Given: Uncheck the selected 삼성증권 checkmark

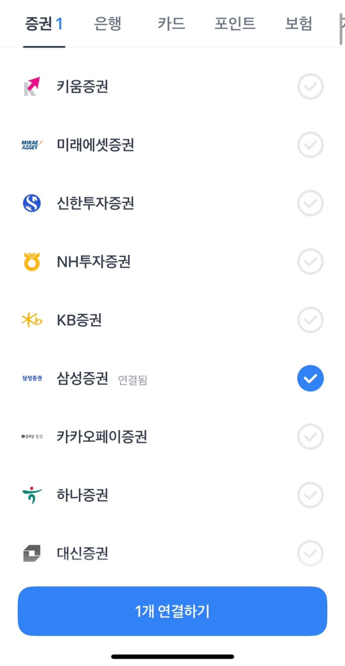Looking at the screenshot, I should point(310,378).
